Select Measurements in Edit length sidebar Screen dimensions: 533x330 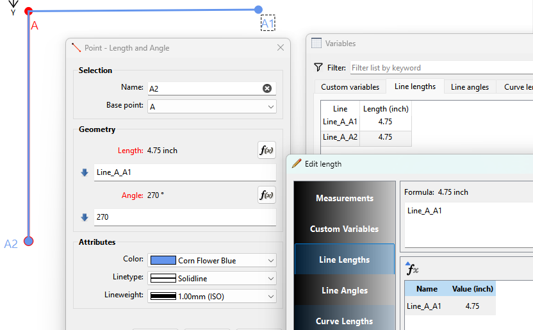(344, 198)
